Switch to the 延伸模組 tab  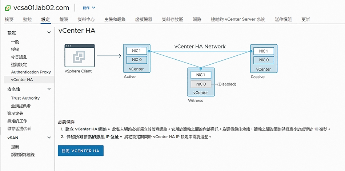[284, 19]
